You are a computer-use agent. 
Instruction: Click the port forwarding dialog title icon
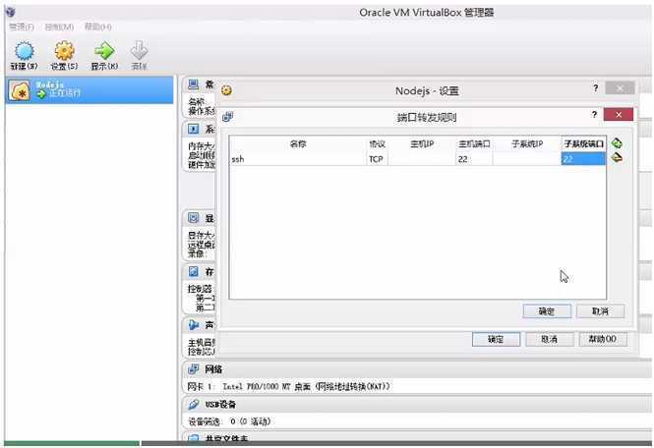pos(227,117)
